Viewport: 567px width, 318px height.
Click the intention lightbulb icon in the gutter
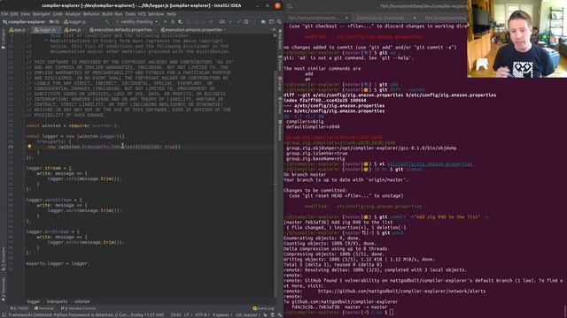pyautogui.click(x=29, y=147)
